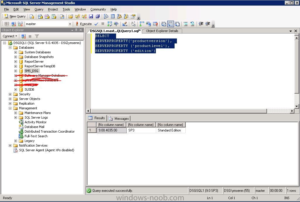The width and height of the screenshot is (300, 202).
Task: Show the Summary page icon
Action: click(x=113, y=16)
